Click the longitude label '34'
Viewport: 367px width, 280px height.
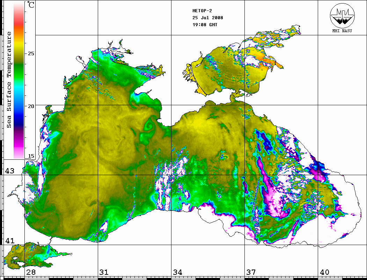pyautogui.click(x=177, y=272)
